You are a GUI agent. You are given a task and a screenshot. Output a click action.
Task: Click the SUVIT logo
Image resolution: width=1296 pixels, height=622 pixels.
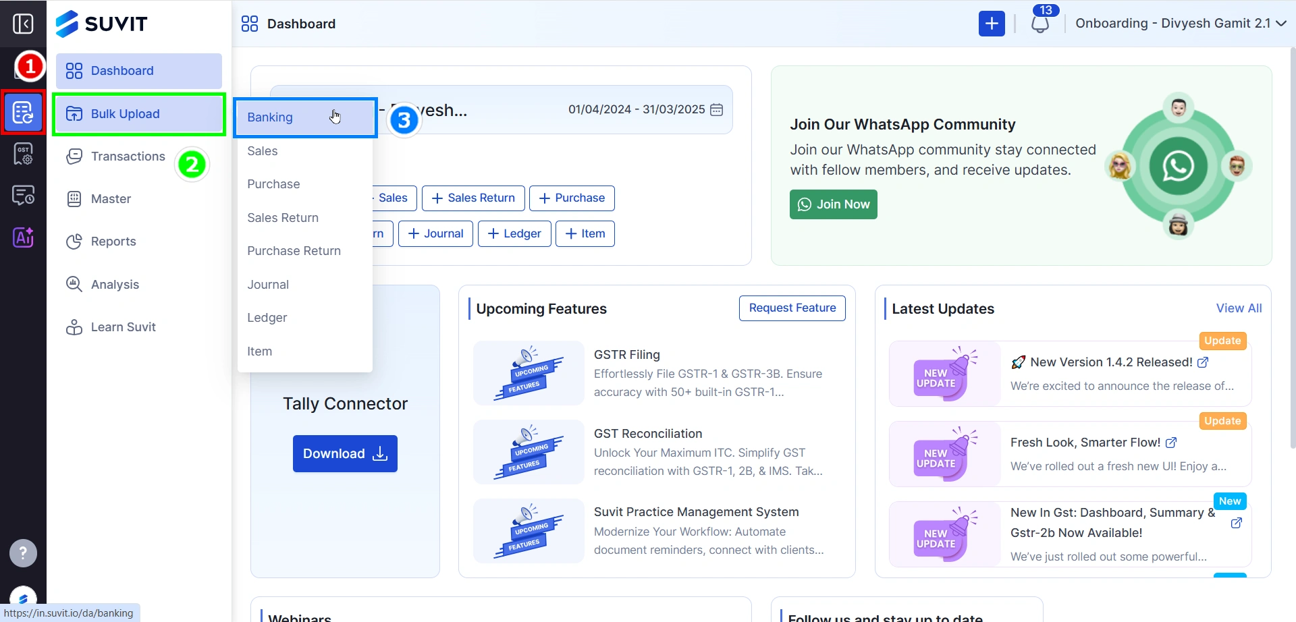point(101,24)
